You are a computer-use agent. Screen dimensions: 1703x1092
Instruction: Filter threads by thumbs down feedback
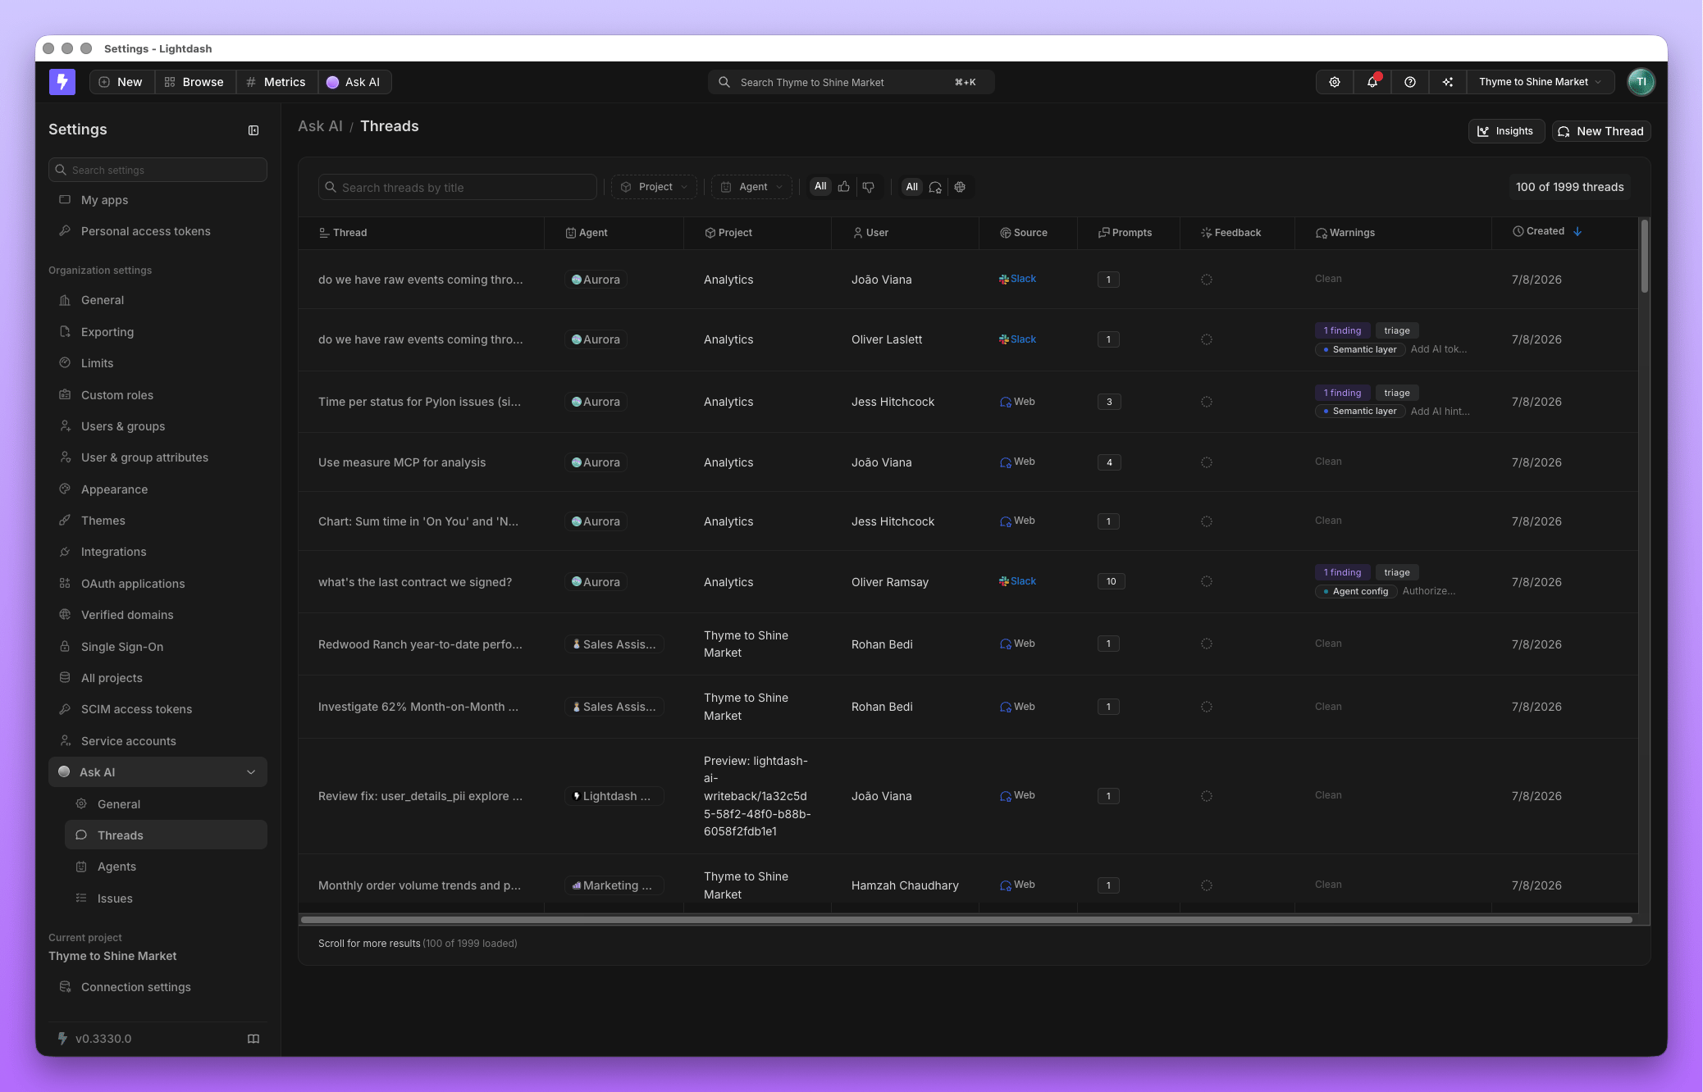(x=868, y=187)
